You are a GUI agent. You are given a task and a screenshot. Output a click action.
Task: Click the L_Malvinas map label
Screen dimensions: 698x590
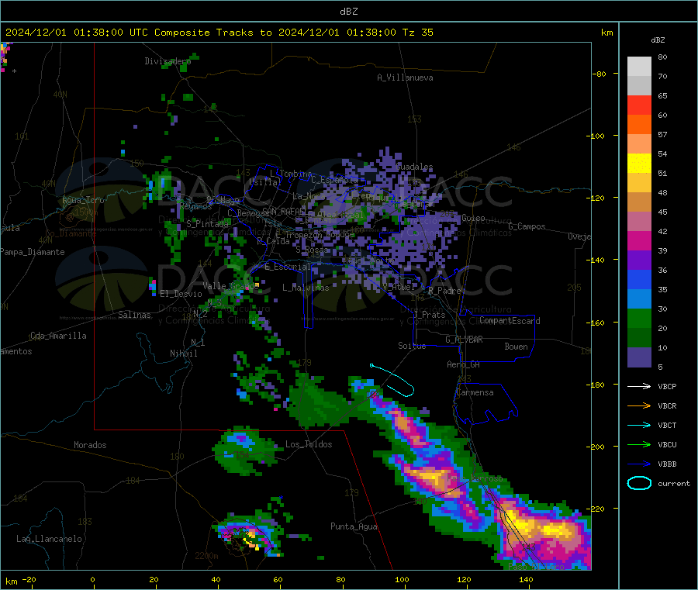coord(306,288)
